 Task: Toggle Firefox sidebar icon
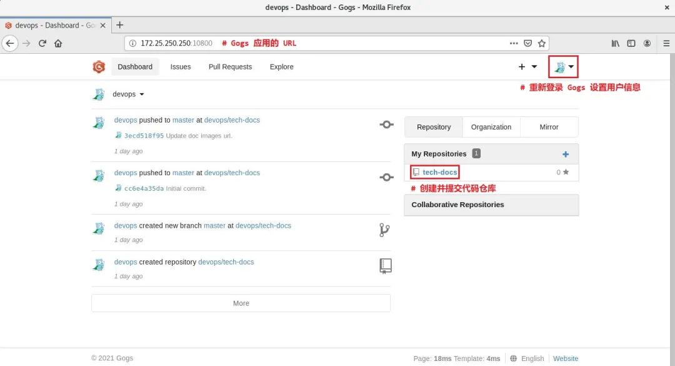(631, 43)
